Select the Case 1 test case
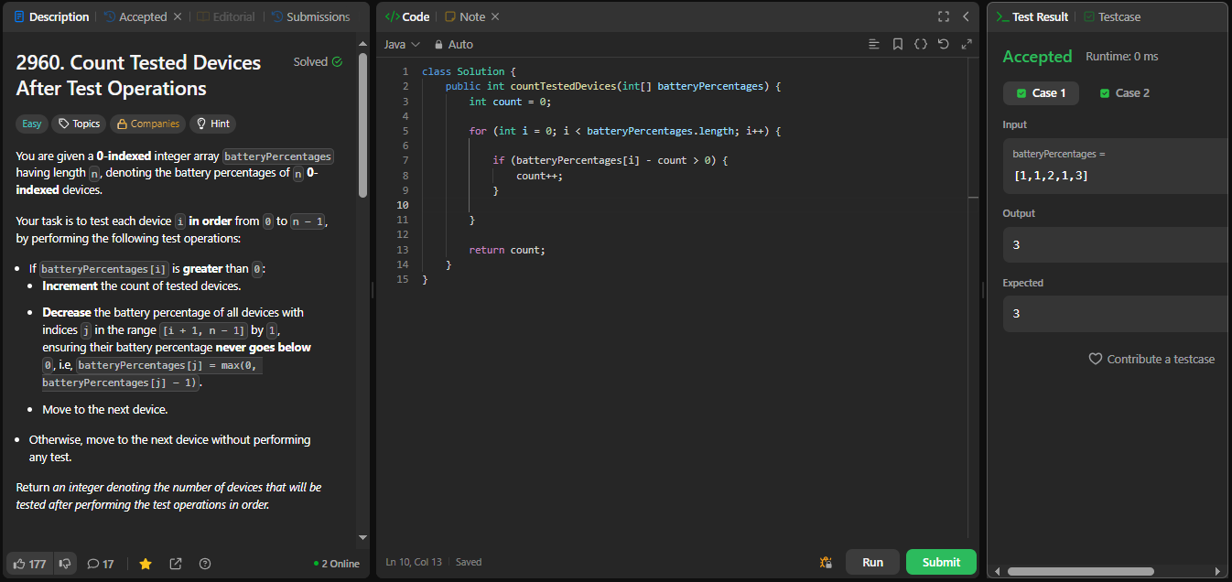This screenshot has height=582, width=1232. tap(1041, 93)
